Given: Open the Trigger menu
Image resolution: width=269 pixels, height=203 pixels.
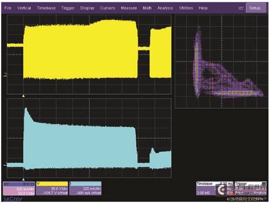Looking at the screenshot, I should coord(68,8).
